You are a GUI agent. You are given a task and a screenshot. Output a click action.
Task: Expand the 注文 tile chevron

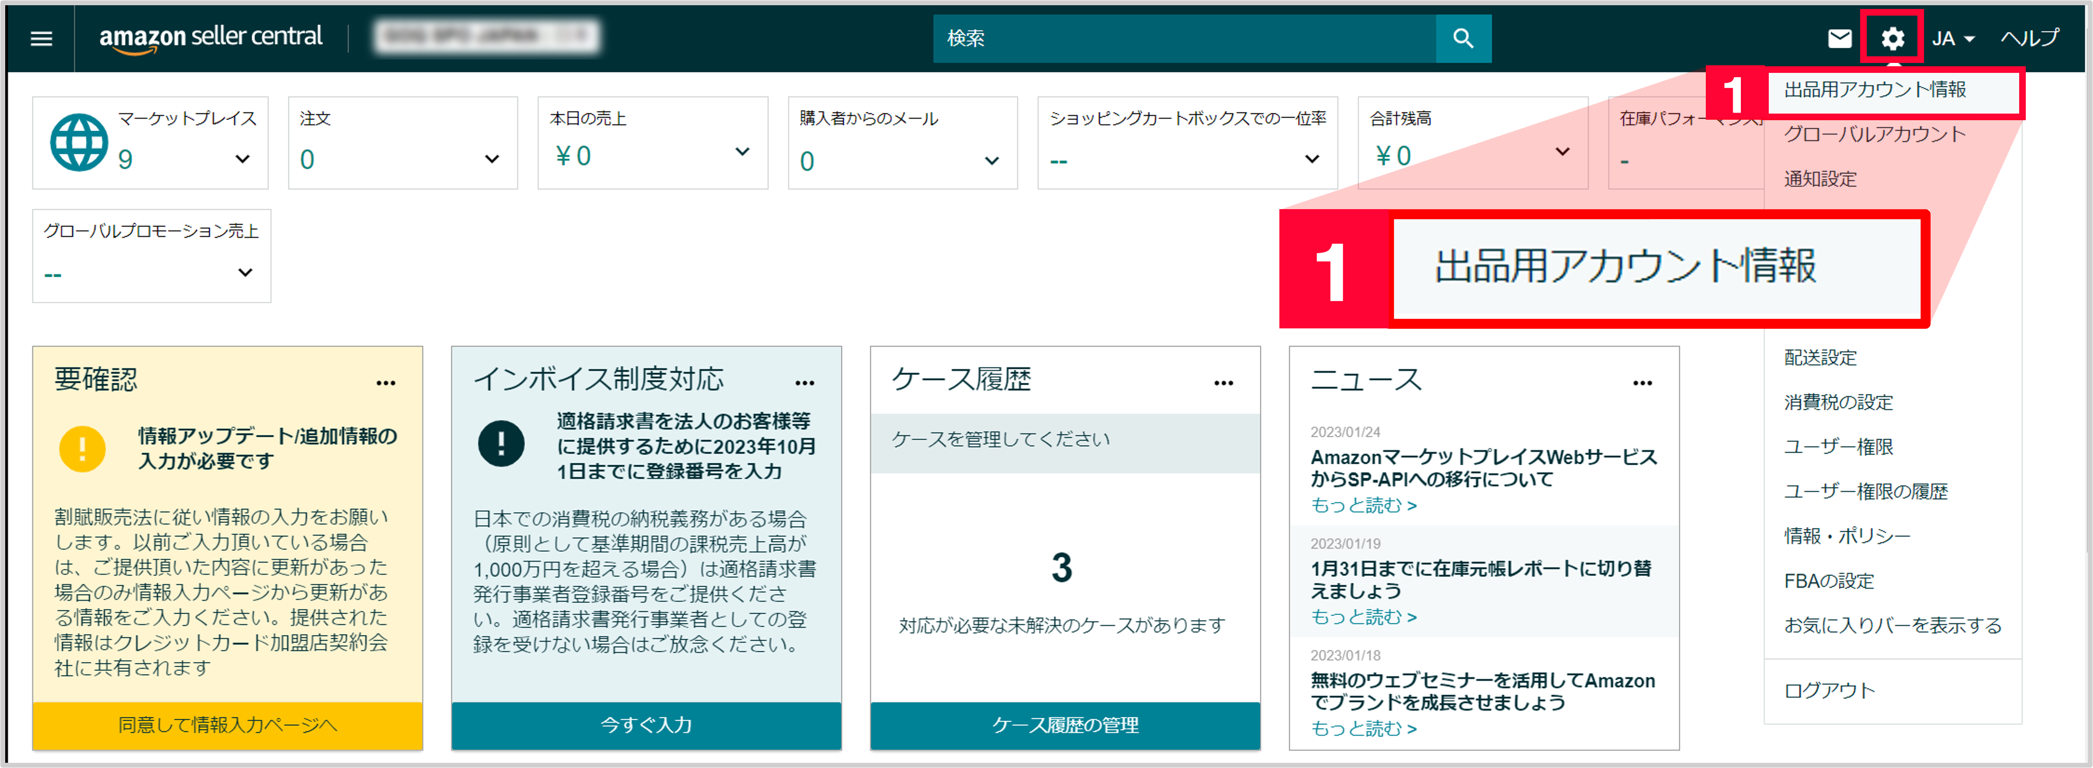[x=492, y=159]
